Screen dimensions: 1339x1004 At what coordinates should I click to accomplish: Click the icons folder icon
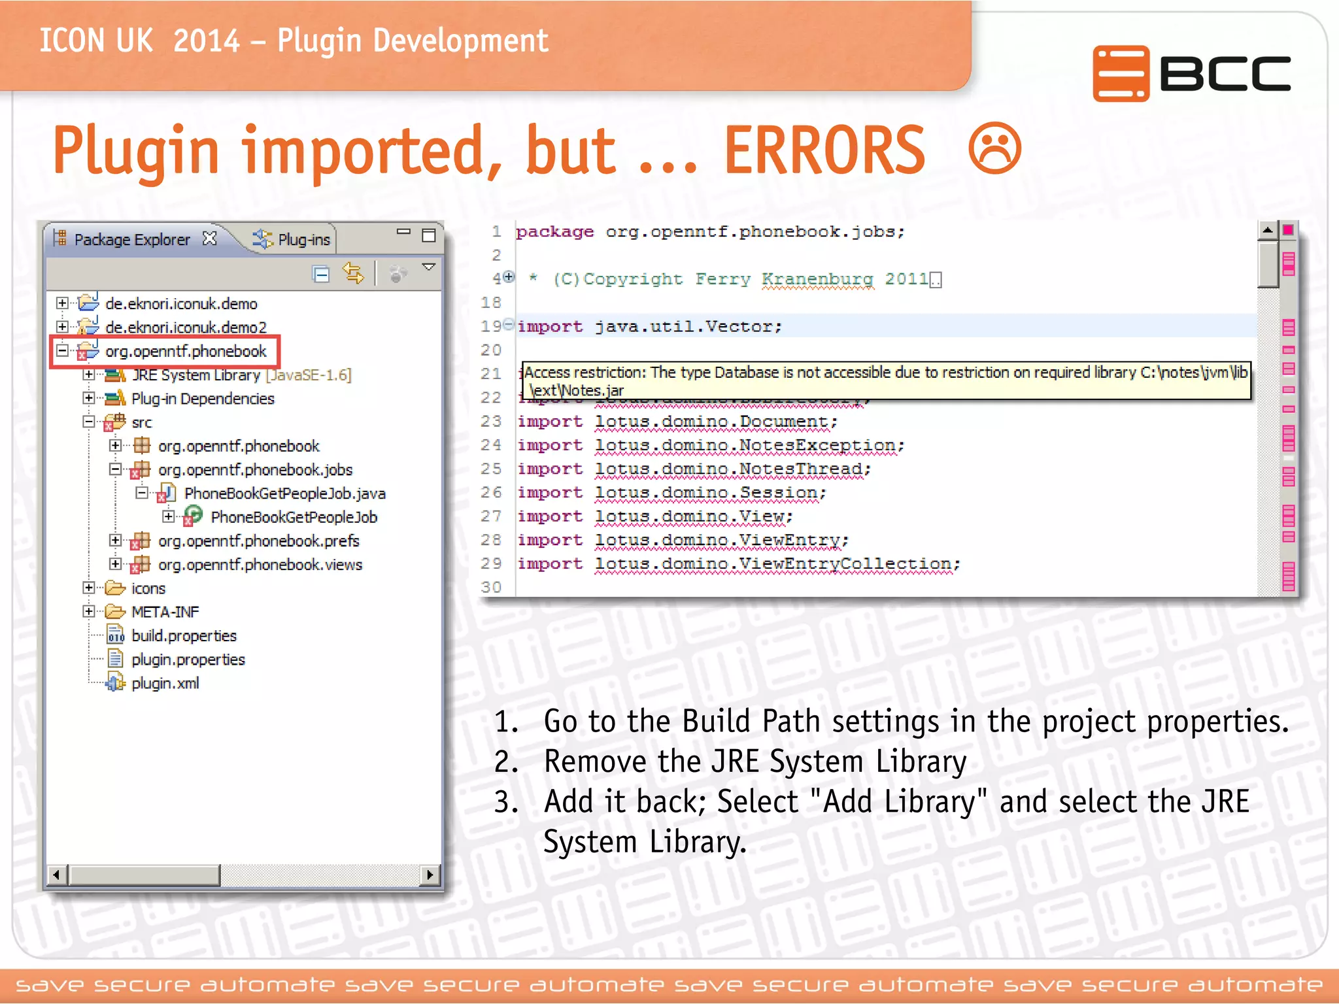pos(115,588)
